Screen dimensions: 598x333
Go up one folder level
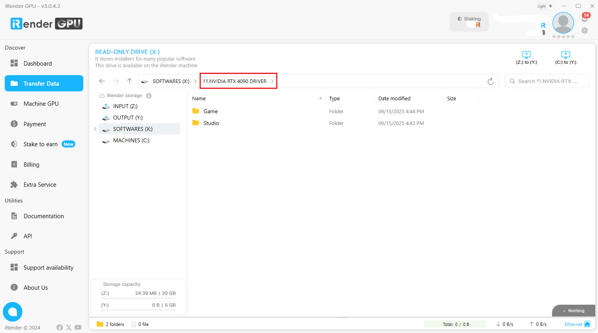[x=129, y=81]
